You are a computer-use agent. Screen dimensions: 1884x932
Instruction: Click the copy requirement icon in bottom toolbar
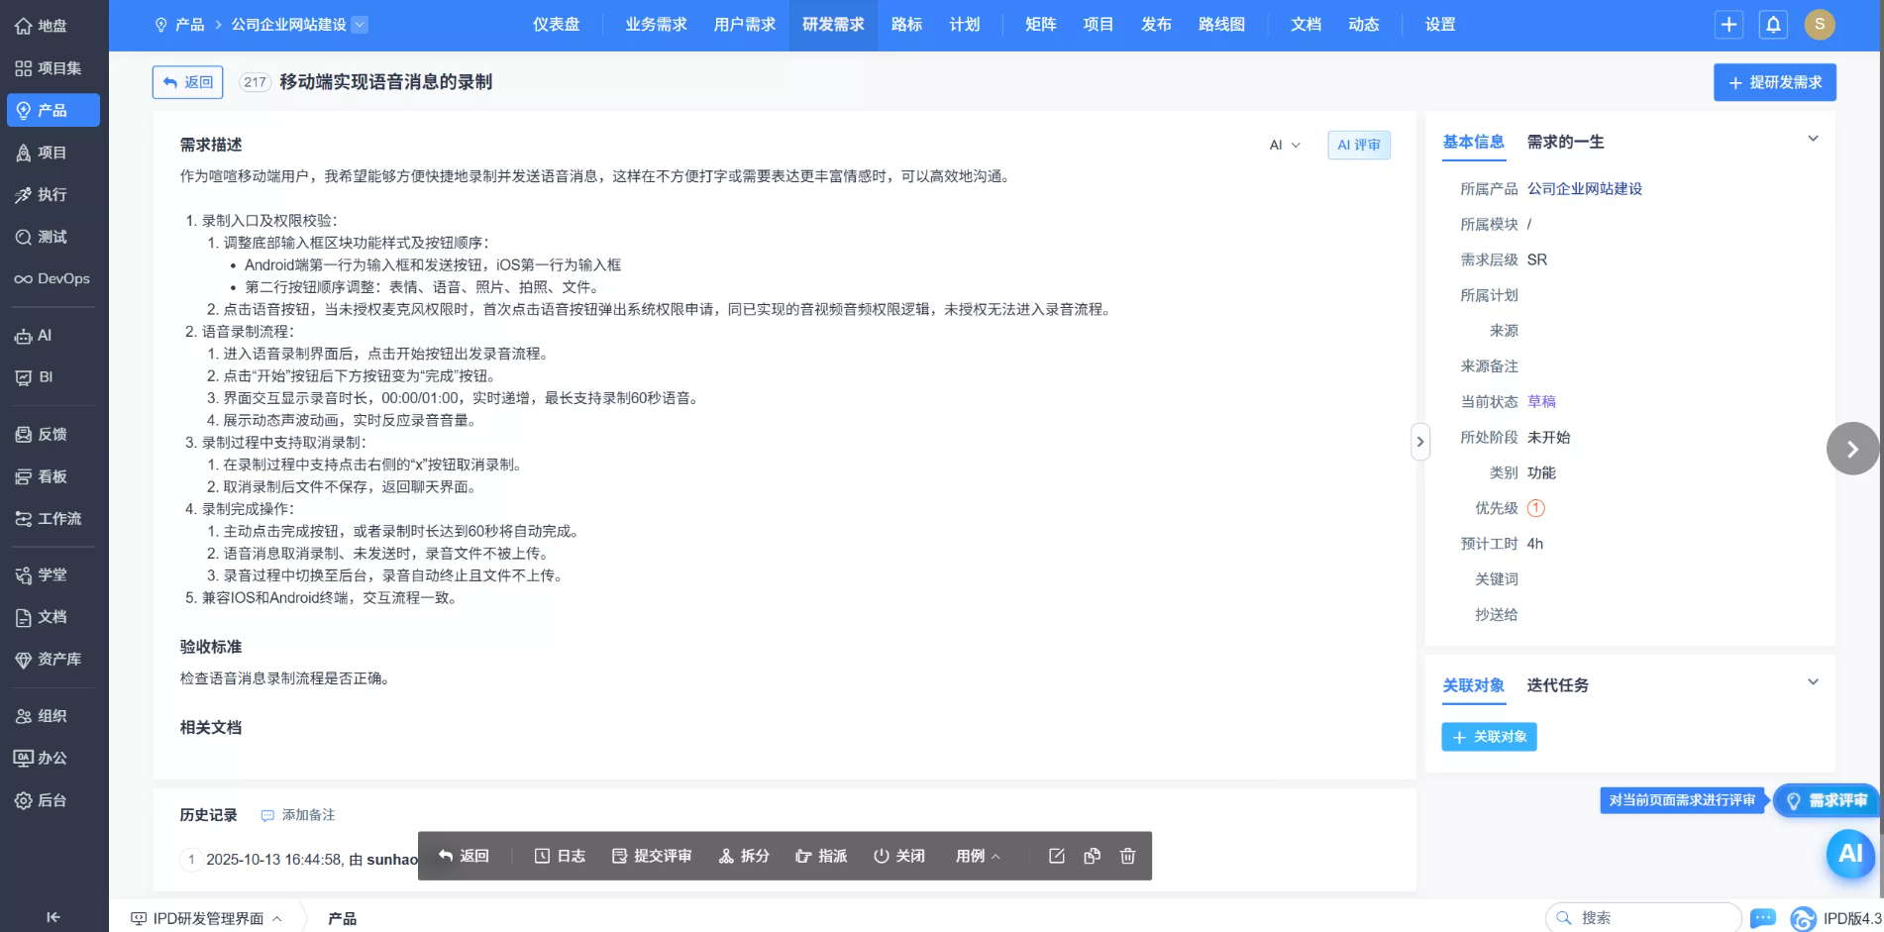coord(1092,856)
